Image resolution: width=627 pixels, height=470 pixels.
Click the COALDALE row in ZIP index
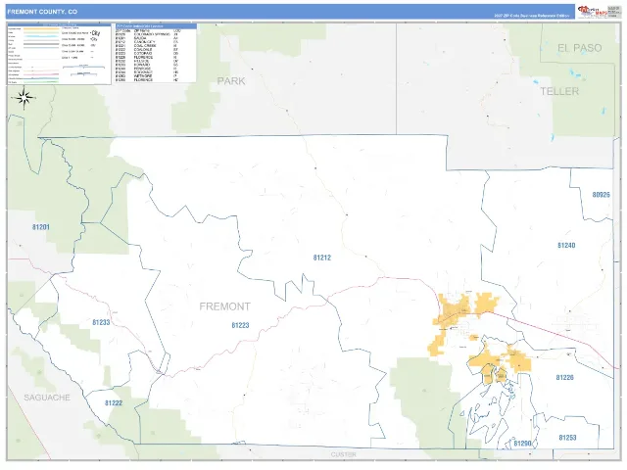click(x=146, y=50)
